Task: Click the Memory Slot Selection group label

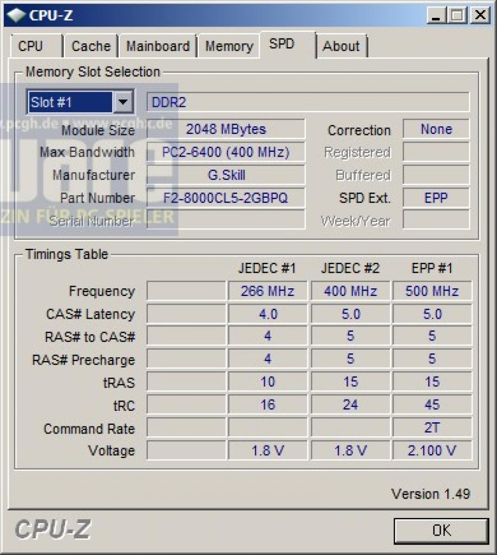Action: coord(93,72)
